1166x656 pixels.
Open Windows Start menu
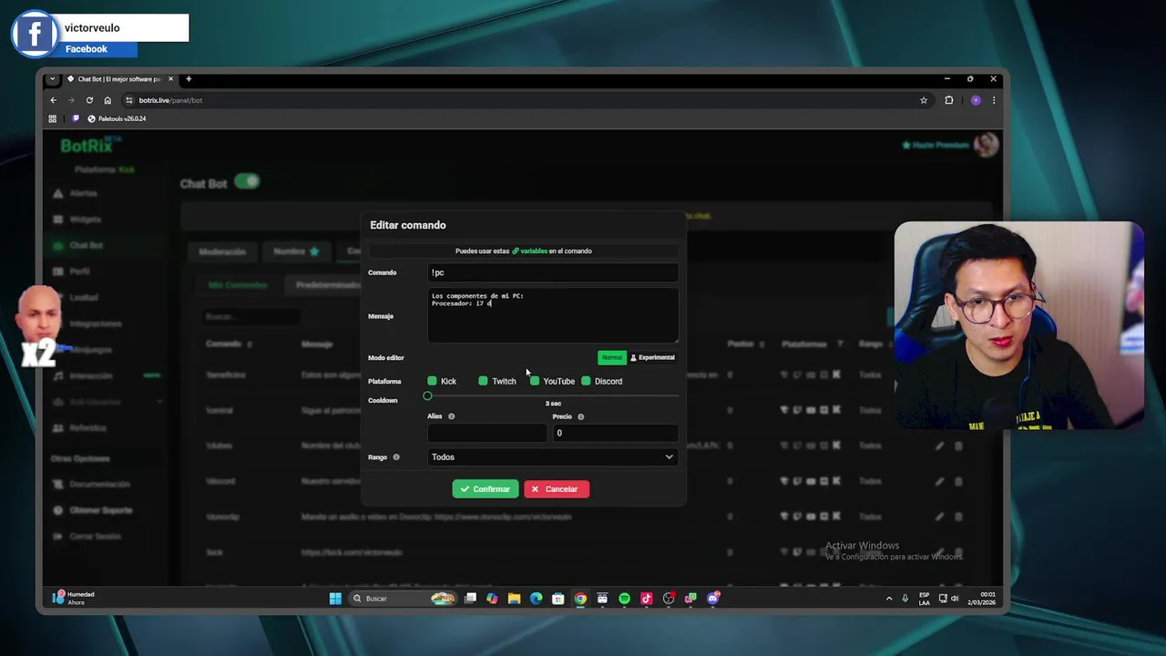335,599
